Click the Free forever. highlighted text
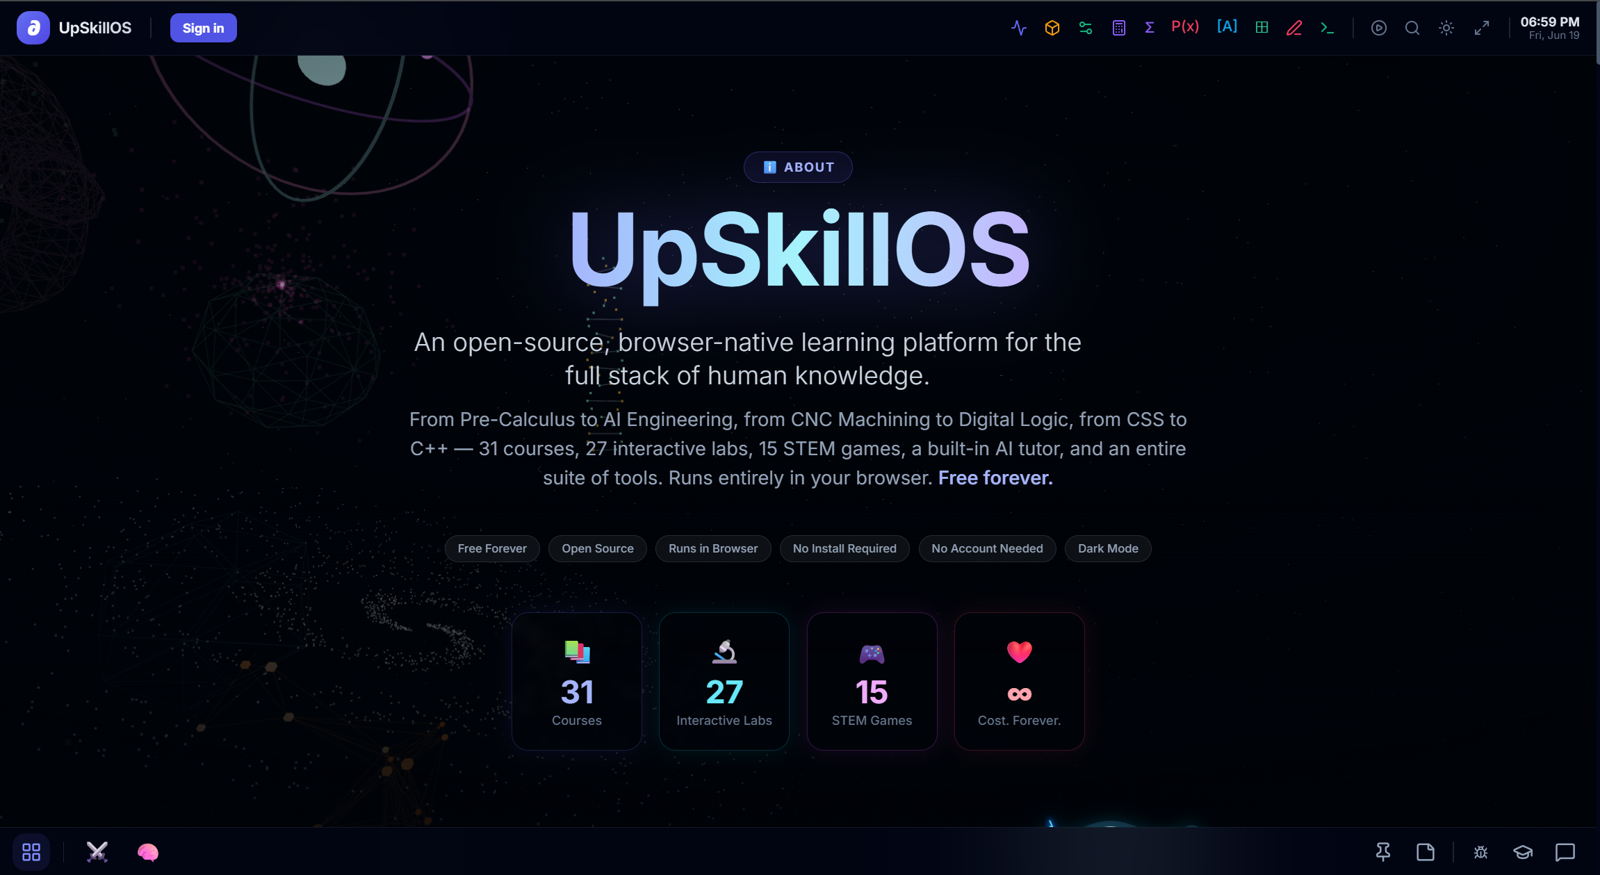The image size is (1600, 875). 995,478
